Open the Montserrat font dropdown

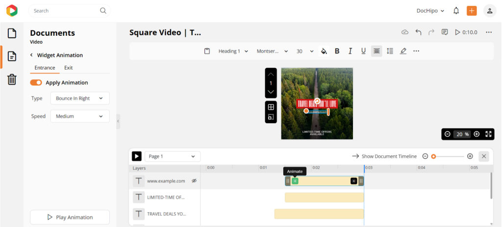pyautogui.click(x=272, y=51)
